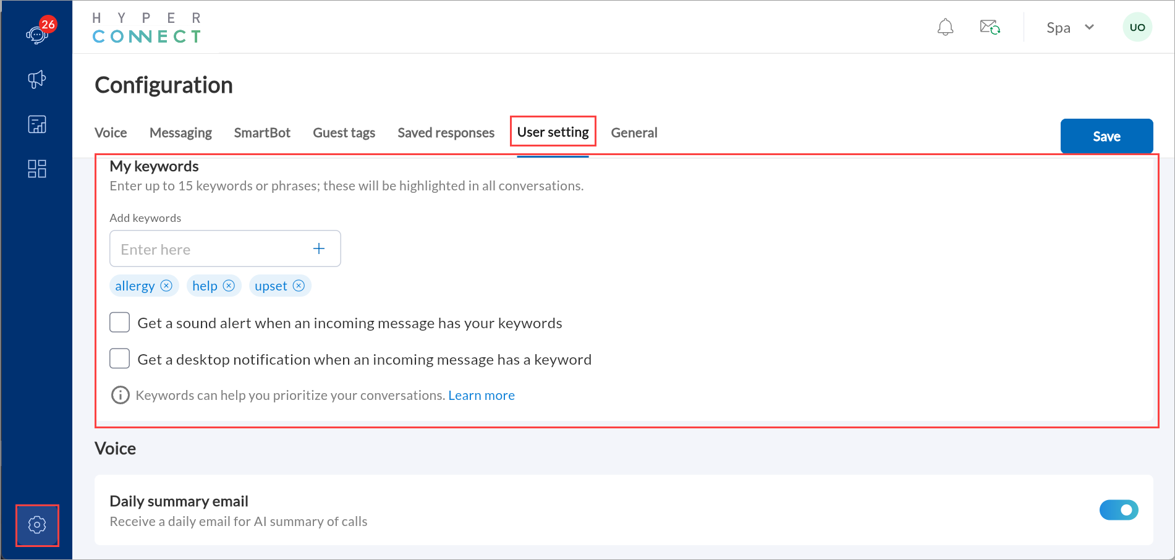Open the settings gear icon in sidebar
The height and width of the screenshot is (560, 1175).
37,525
